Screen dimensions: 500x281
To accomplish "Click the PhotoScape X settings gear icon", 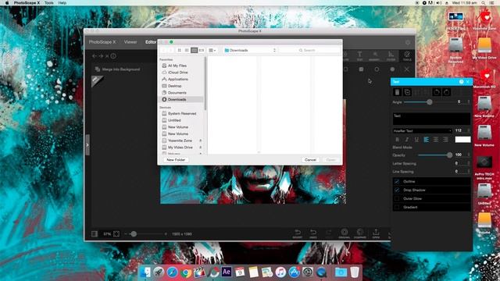I will click(x=408, y=42).
